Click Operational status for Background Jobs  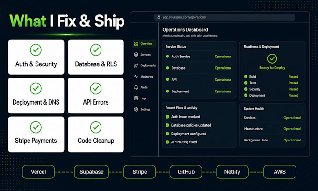(292, 140)
